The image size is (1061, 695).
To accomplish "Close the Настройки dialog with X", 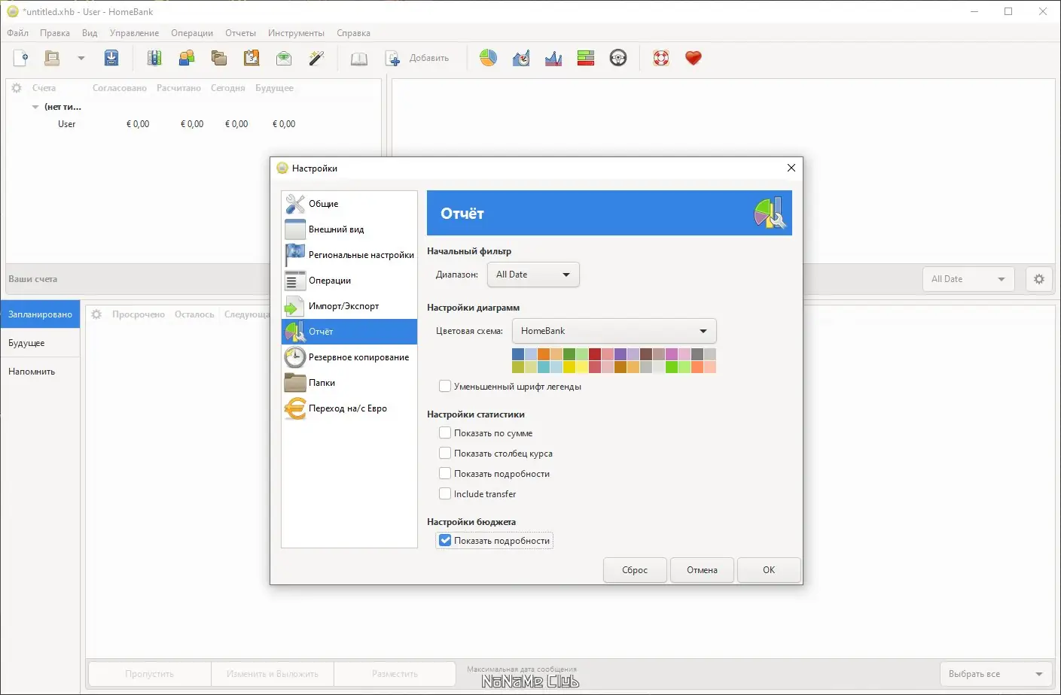I will (x=791, y=168).
